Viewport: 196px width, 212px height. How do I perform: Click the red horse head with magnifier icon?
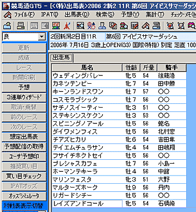[145, 26]
